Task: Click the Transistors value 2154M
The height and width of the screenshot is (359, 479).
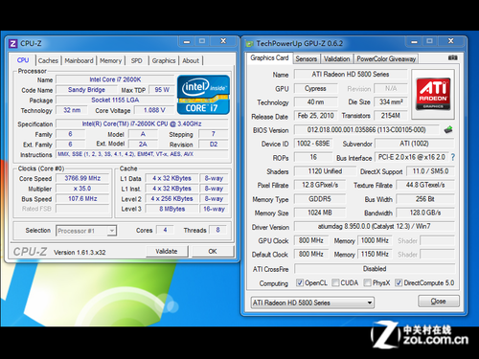Action: pos(390,116)
